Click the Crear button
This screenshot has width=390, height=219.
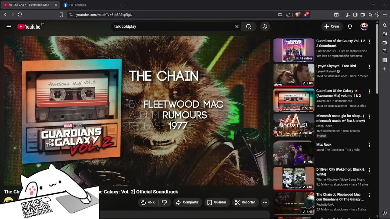click(332, 26)
